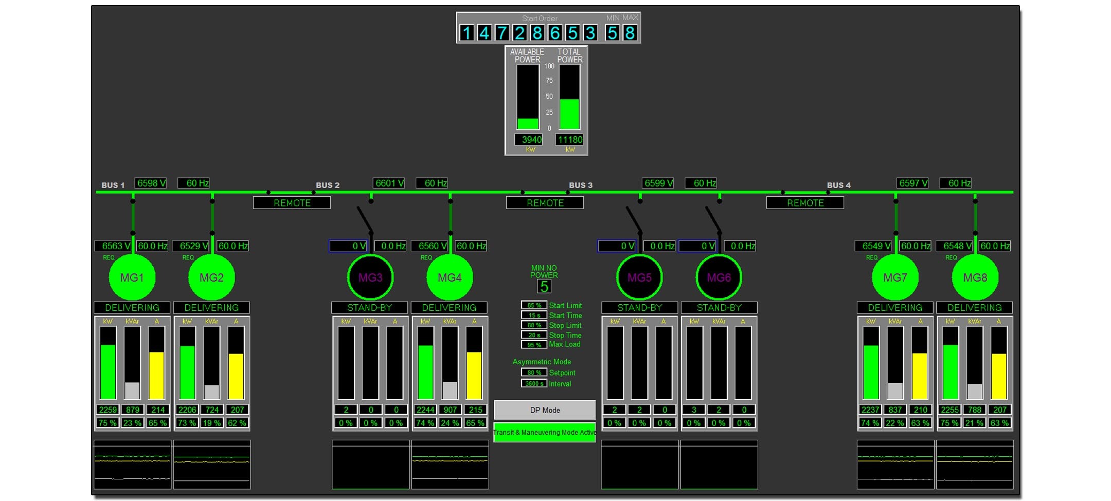The height and width of the screenshot is (501, 1111).
Task: Click the MG5 generator icon
Action: (x=639, y=277)
